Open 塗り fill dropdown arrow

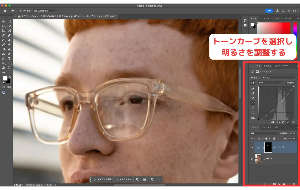click(x=297, y=138)
